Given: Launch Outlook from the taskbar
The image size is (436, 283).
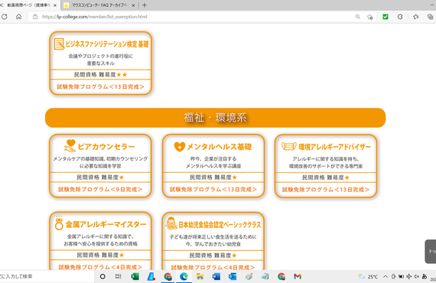Looking at the screenshot, I should (x=233, y=276).
